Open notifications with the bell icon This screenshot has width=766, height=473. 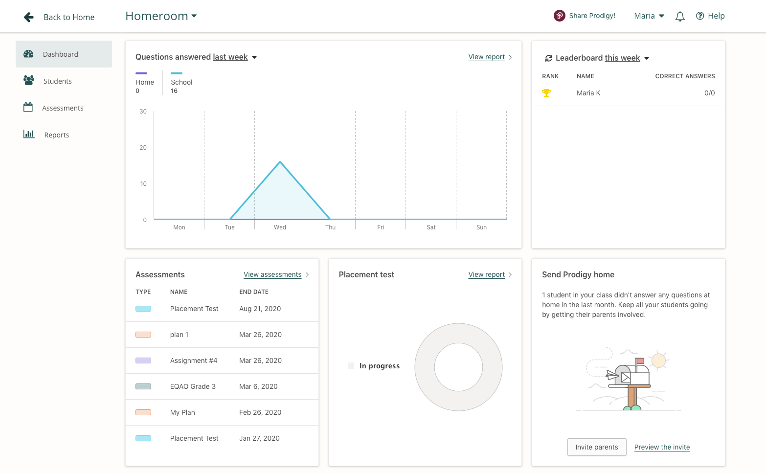pos(680,16)
